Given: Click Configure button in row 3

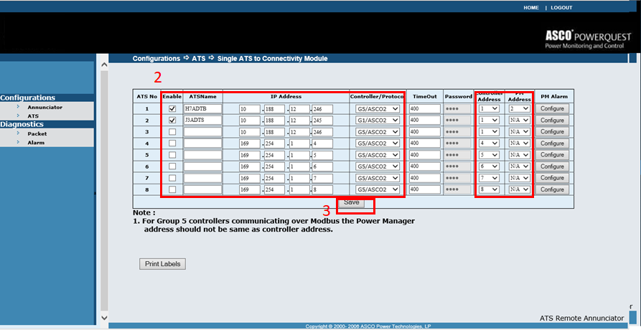Looking at the screenshot, I should (552, 132).
